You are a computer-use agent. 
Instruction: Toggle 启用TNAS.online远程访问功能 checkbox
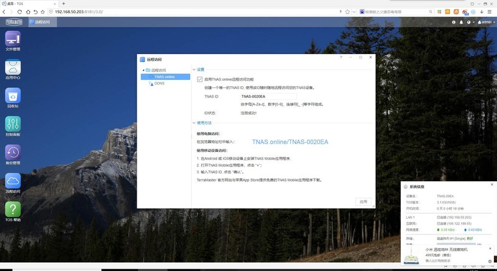tap(199, 79)
